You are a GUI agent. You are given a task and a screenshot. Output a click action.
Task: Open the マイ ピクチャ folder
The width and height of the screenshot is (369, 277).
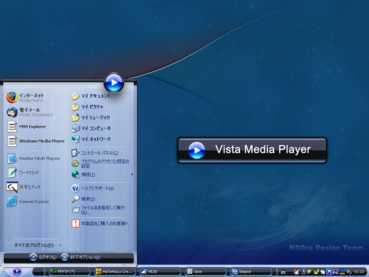click(87, 107)
